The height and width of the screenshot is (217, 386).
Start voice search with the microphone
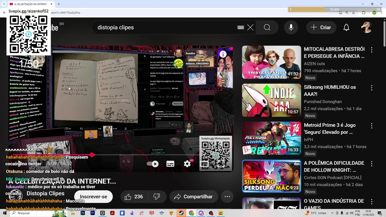pyautogui.click(x=291, y=27)
